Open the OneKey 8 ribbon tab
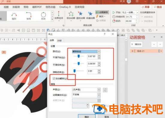 pos(65,7)
